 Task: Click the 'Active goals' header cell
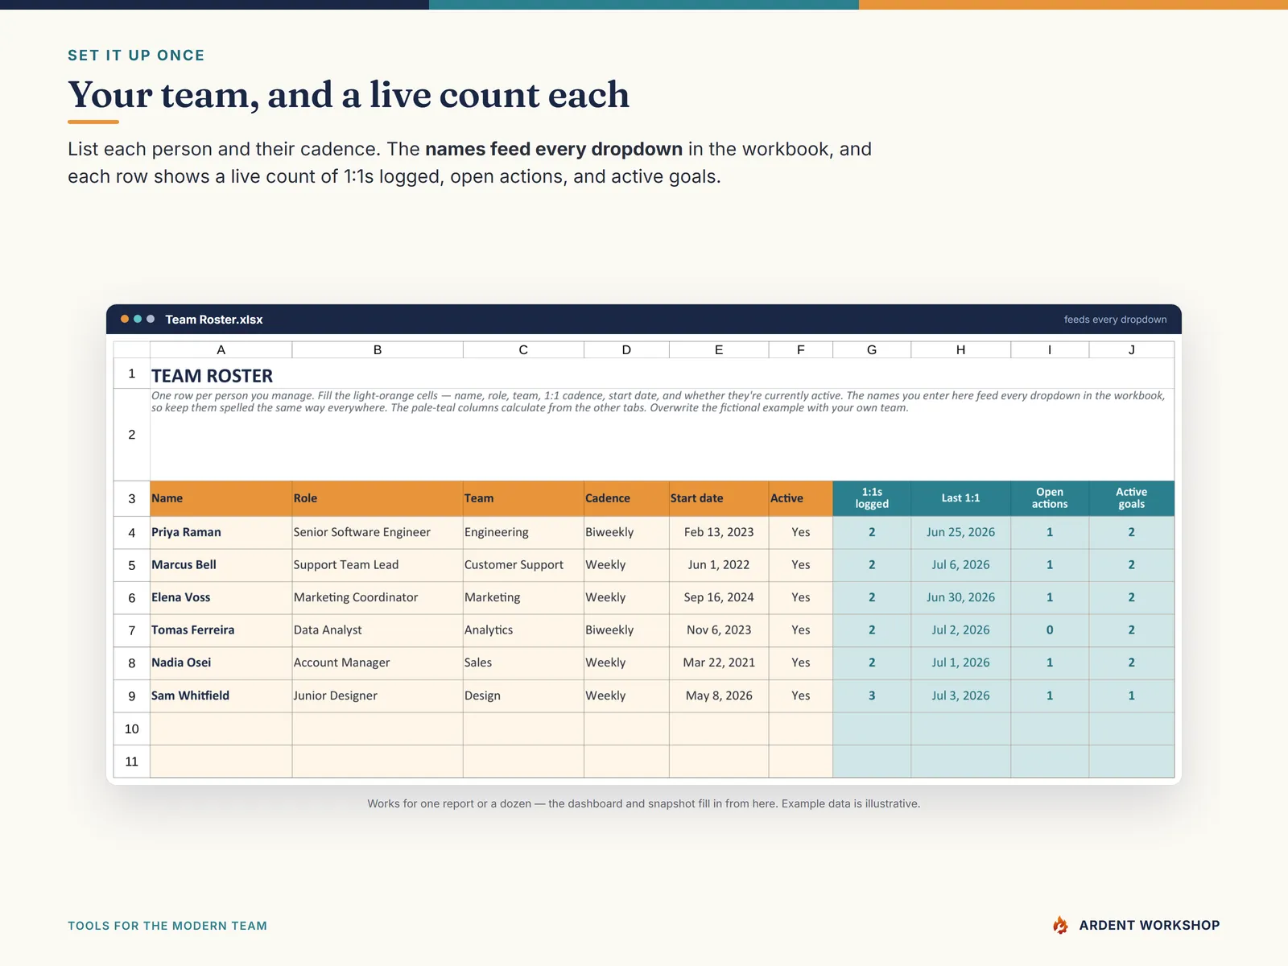[x=1131, y=498]
